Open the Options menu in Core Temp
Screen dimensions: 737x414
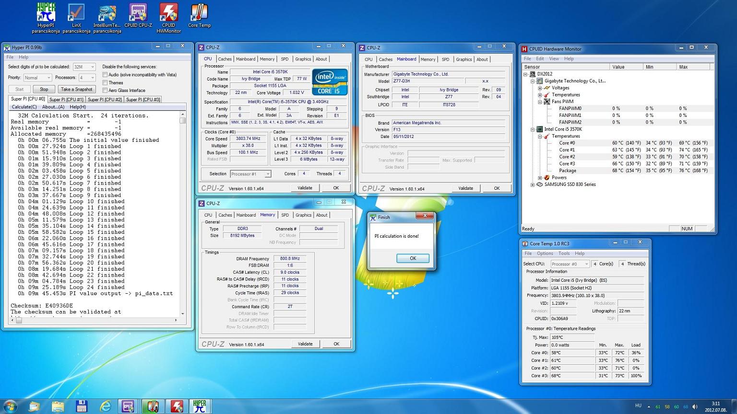click(x=545, y=253)
